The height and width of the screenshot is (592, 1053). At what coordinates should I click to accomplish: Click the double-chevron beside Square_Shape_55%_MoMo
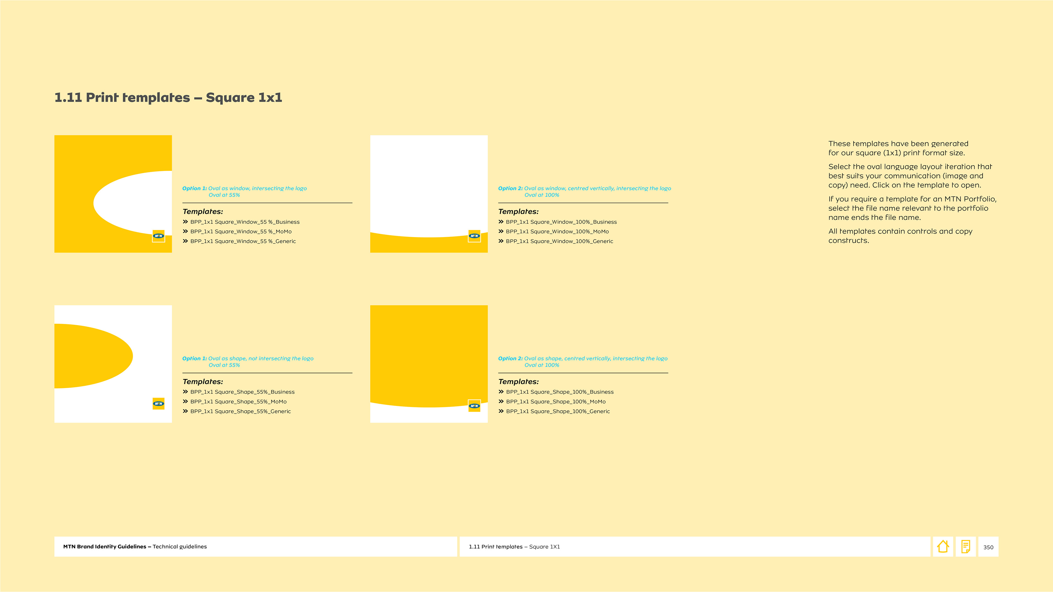point(185,402)
